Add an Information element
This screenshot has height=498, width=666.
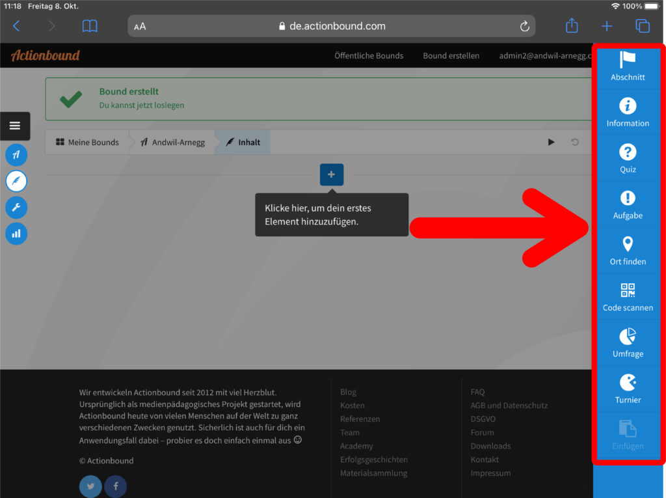628,112
